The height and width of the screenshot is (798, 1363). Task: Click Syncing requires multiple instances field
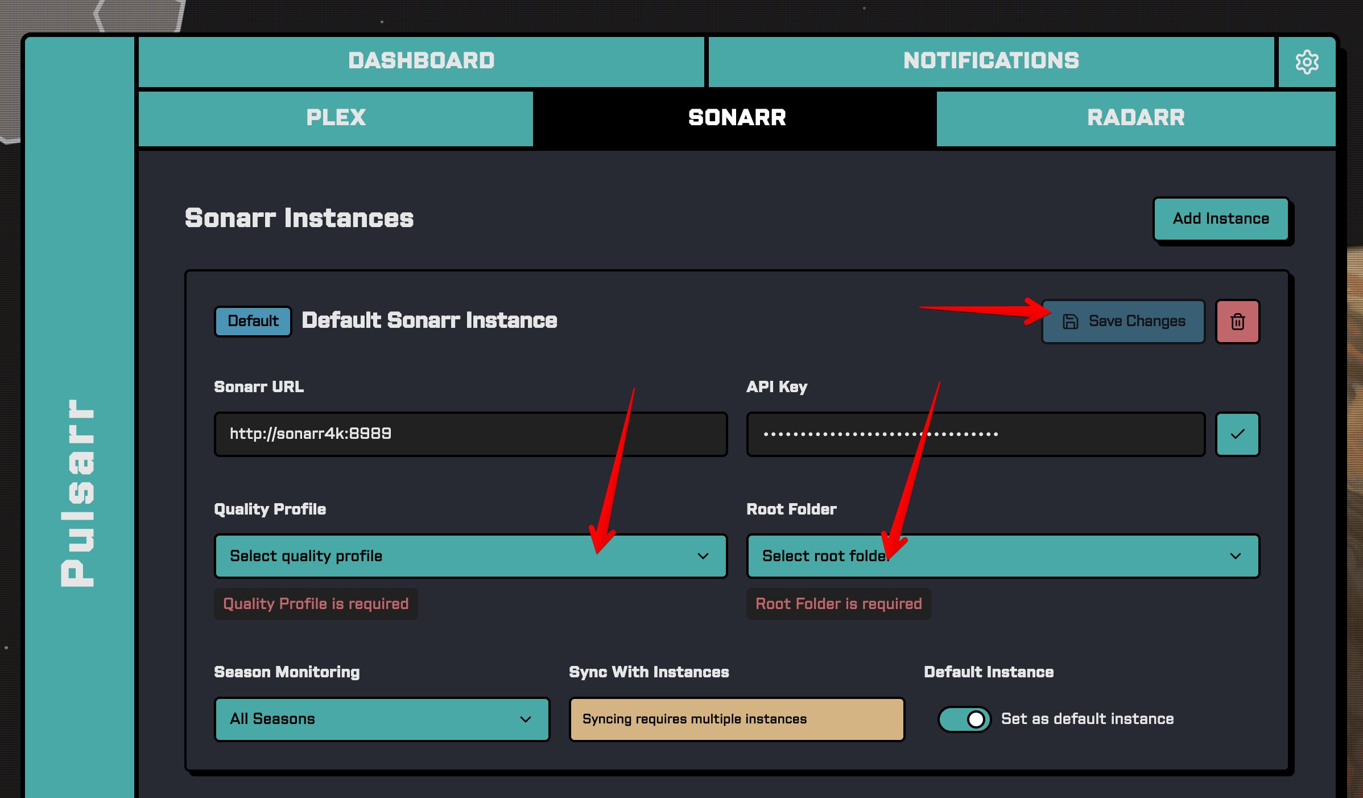pyautogui.click(x=737, y=719)
